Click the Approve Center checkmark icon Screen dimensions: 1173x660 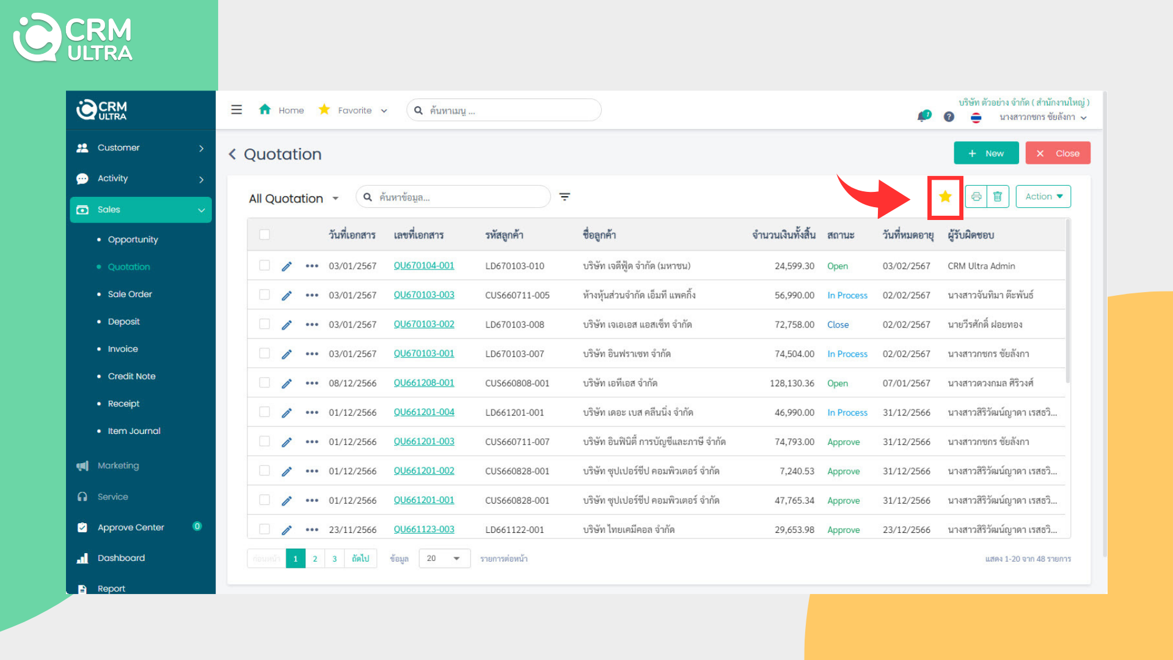[x=82, y=527]
